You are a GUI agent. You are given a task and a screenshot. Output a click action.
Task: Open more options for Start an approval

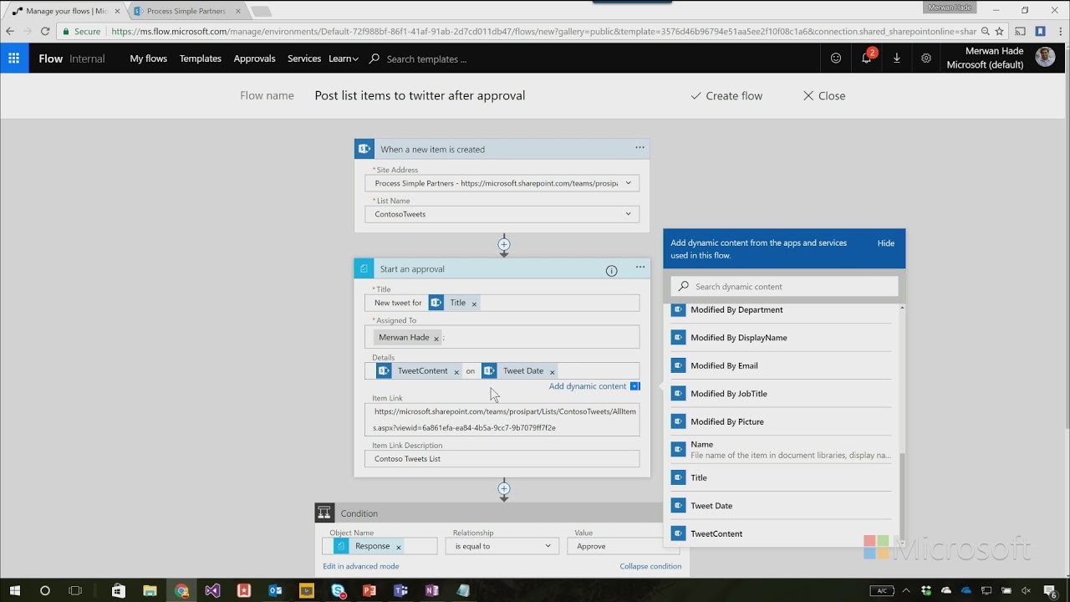pyautogui.click(x=639, y=268)
